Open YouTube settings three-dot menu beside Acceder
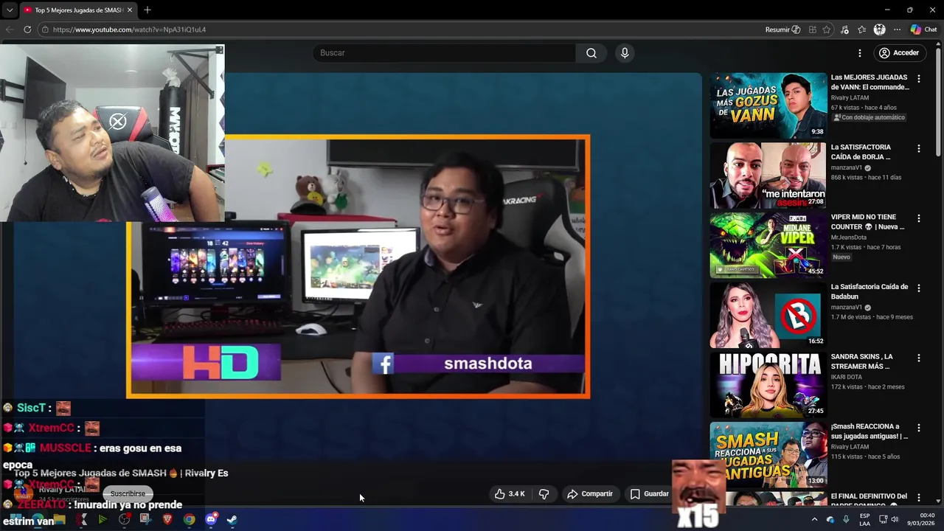Image resolution: width=944 pixels, height=531 pixels. coord(860,53)
